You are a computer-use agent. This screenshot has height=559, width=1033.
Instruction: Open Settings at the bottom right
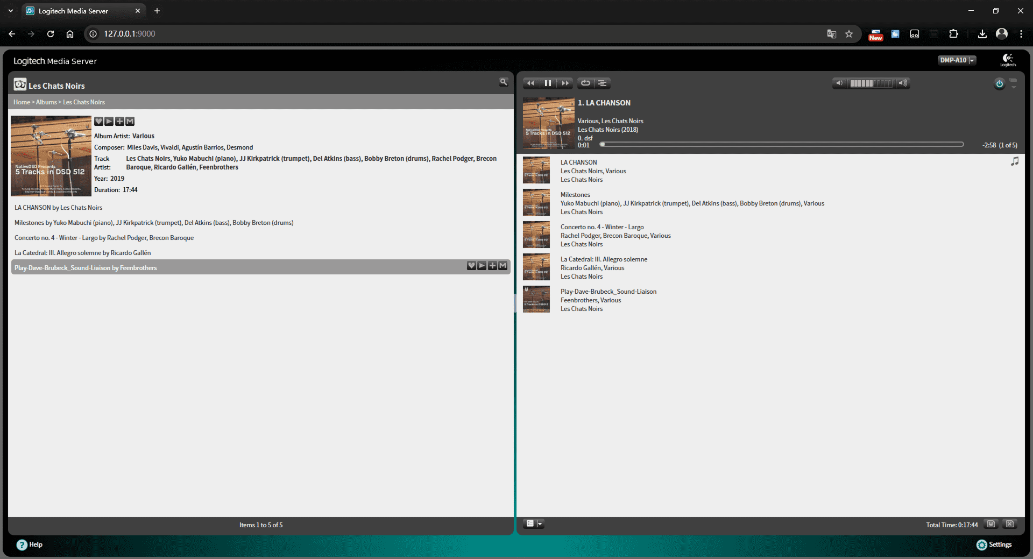[x=994, y=544]
